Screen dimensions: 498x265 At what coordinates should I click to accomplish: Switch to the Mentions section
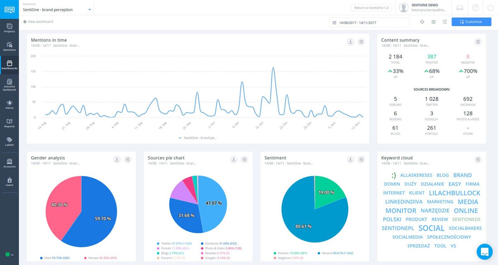(9, 46)
